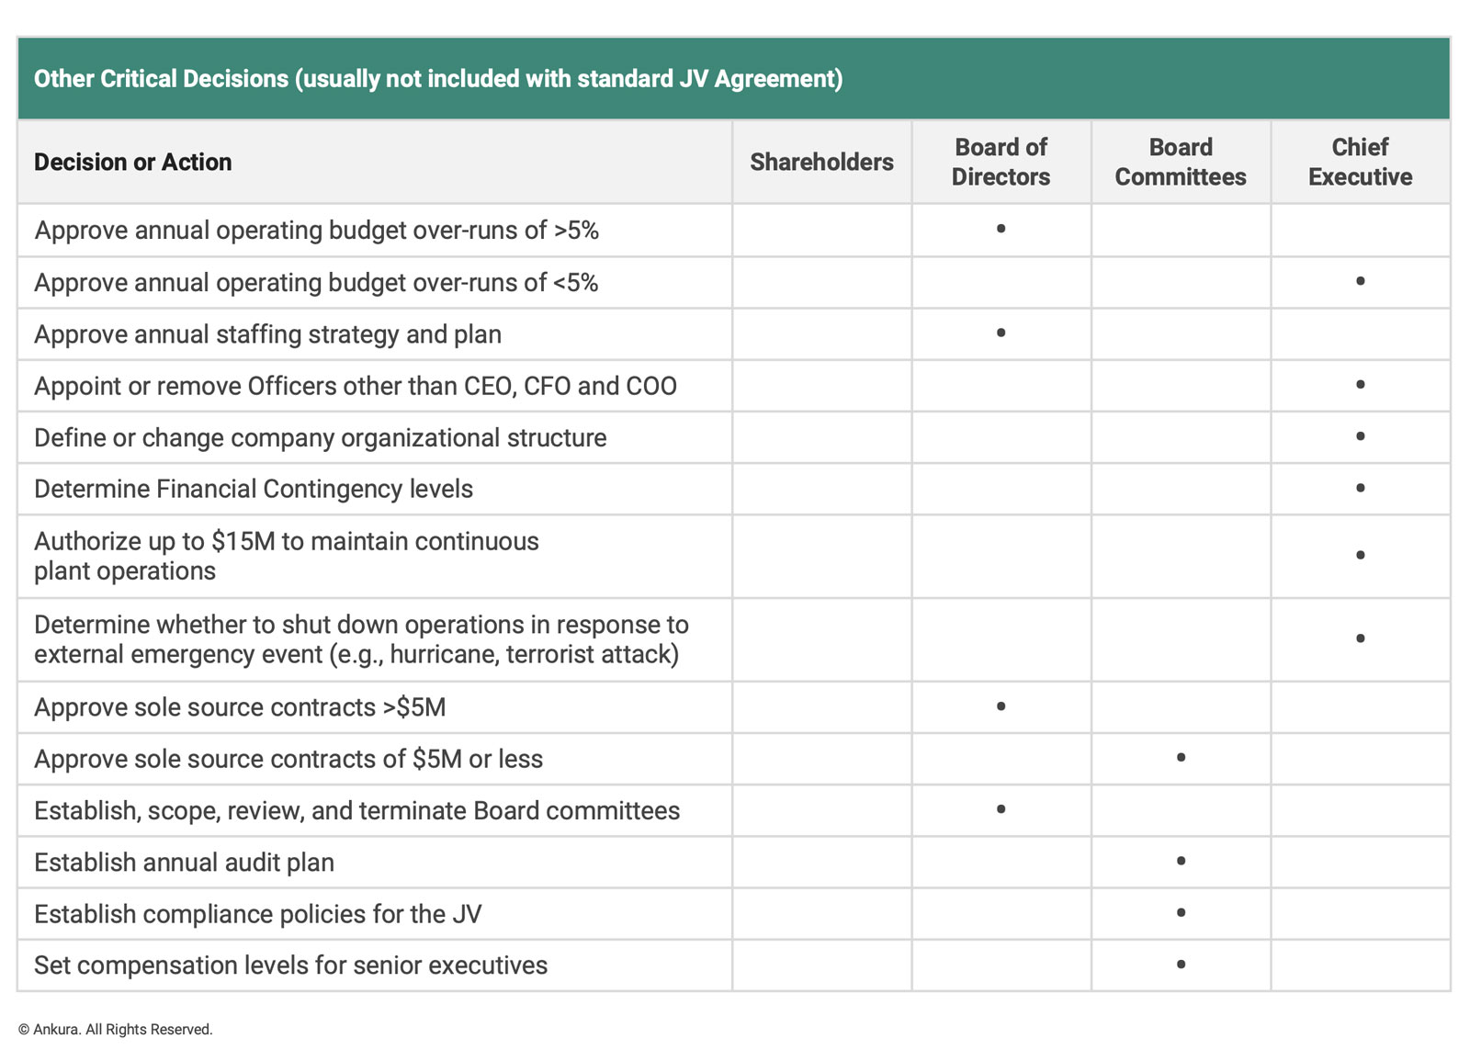This screenshot has height=1061, width=1470.
Task: Click Chief Executive dot for organizational structure row
Action: tap(1360, 435)
